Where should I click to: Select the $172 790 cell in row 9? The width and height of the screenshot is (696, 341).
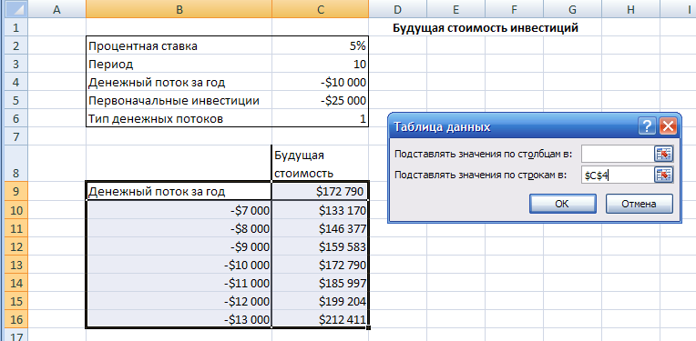pyautogui.click(x=320, y=191)
